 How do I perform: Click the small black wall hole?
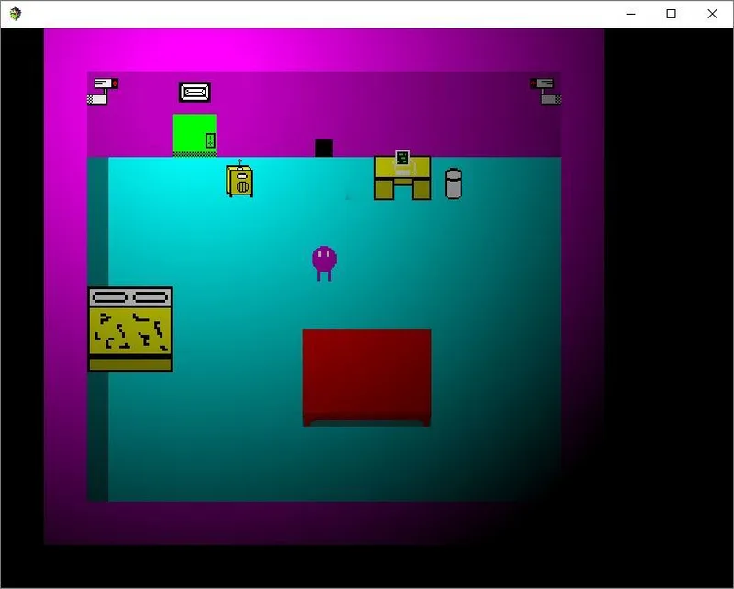[x=324, y=148]
